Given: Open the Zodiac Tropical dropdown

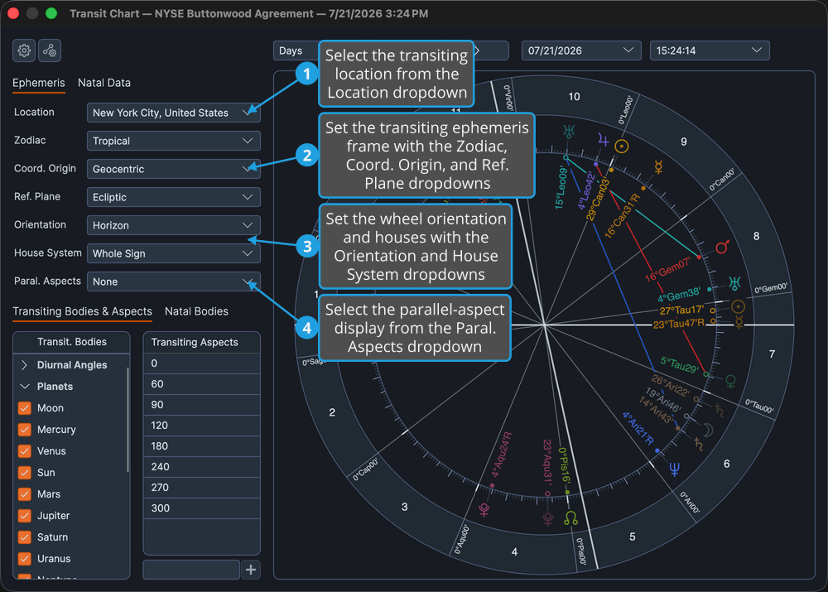Looking at the screenshot, I should tap(173, 141).
